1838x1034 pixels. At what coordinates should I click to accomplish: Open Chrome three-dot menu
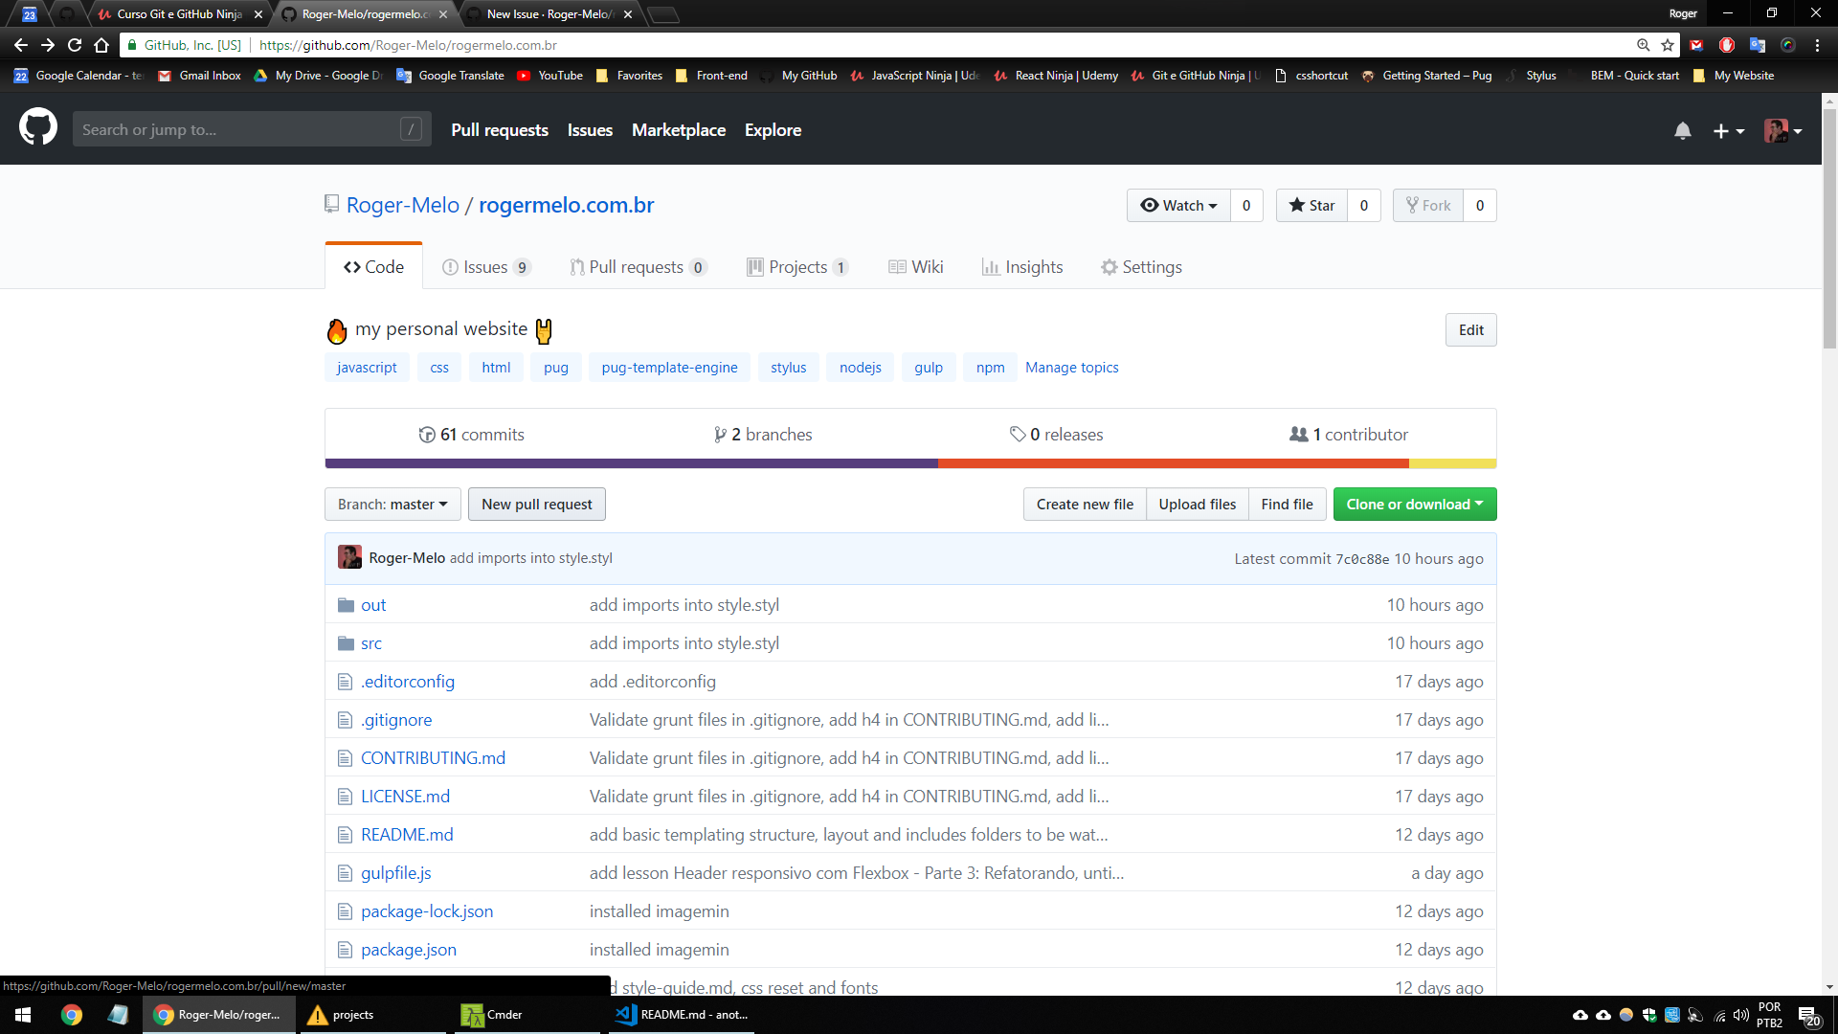[1817, 45]
